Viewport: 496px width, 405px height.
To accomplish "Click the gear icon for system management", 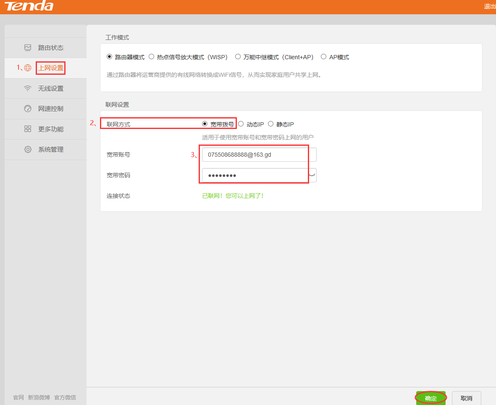I will point(28,150).
